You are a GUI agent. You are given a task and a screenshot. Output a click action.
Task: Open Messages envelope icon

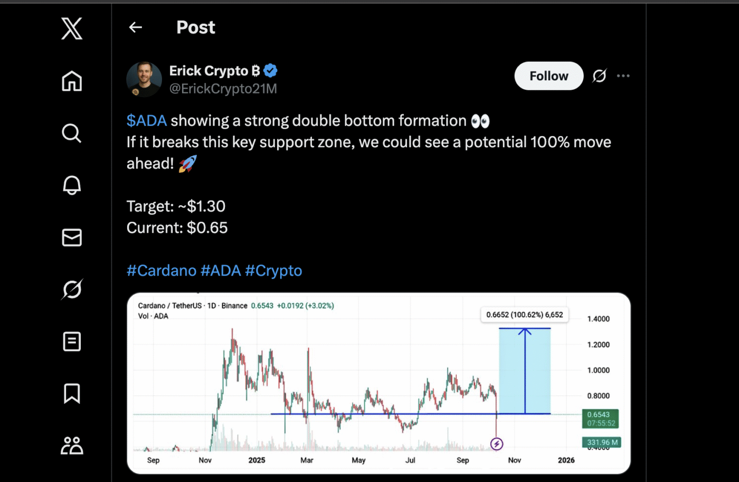tap(72, 238)
